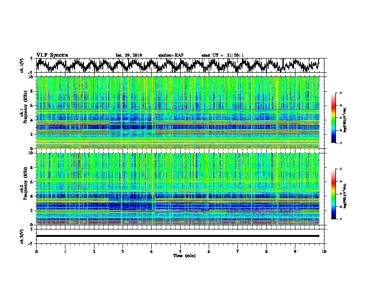Click the "4" kHz tick of ch.2 spectrogram
Viewport: 365px width, 282px height.
point(32,196)
